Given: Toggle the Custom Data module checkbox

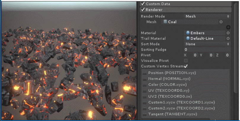Looking at the screenshot, I should tap(143, 4).
